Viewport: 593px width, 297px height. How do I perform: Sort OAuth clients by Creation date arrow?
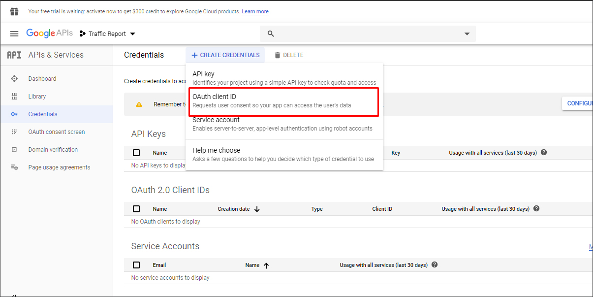(257, 209)
